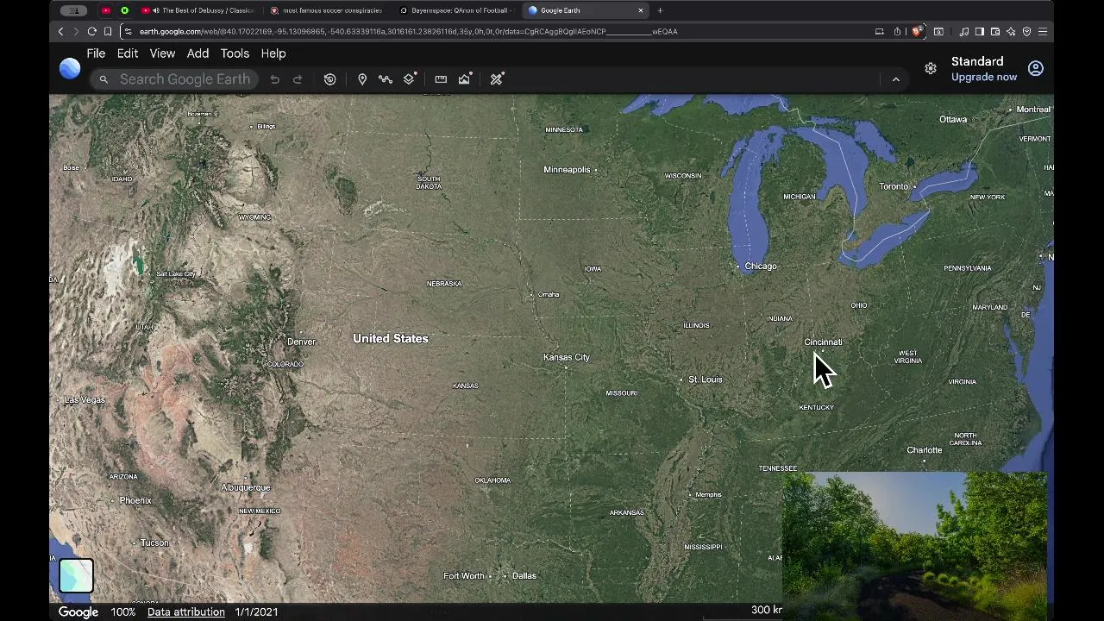Click the undo arrow in toolbar
This screenshot has width=1104, height=621.
pyautogui.click(x=274, y=79)
